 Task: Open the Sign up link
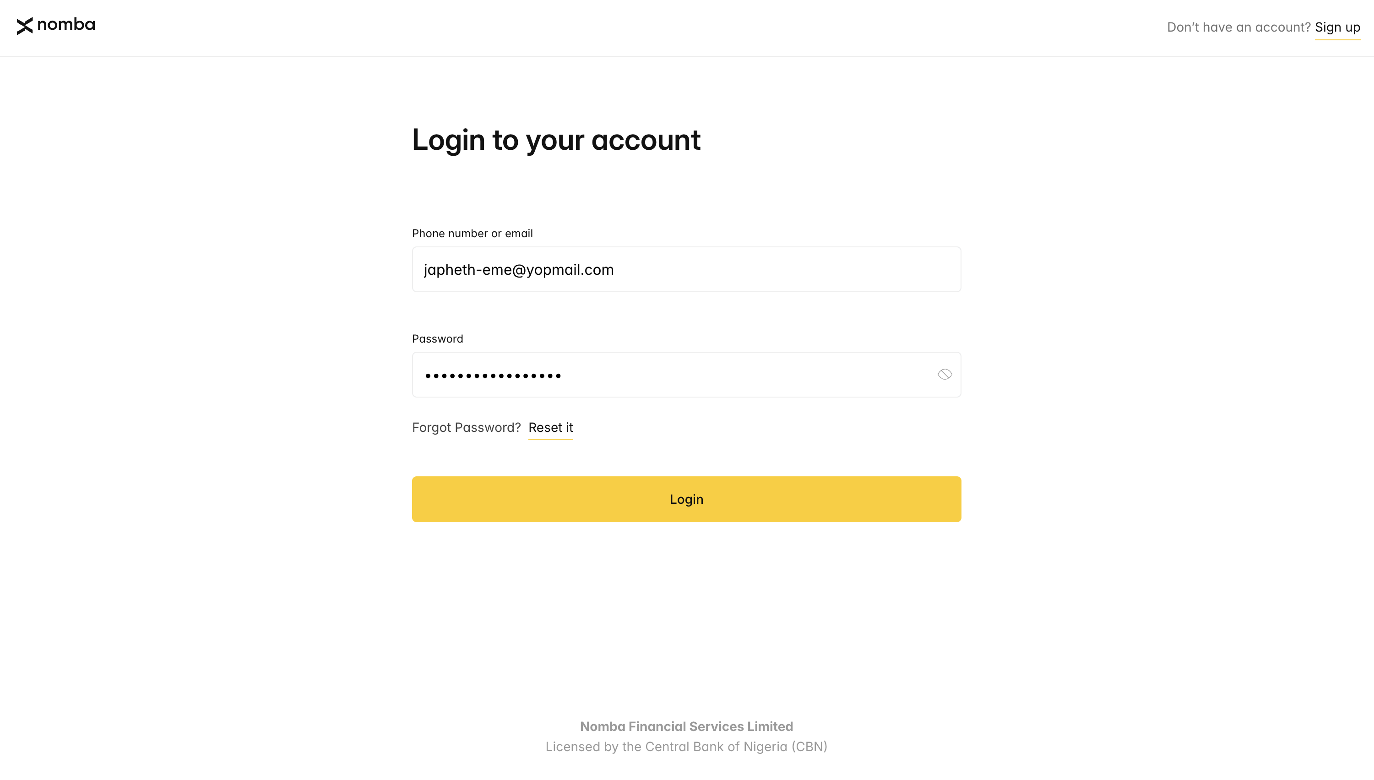(1337, 27)
